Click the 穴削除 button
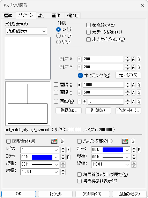The height and width of the screenshot is (198, 148). [x=92, y=194]
